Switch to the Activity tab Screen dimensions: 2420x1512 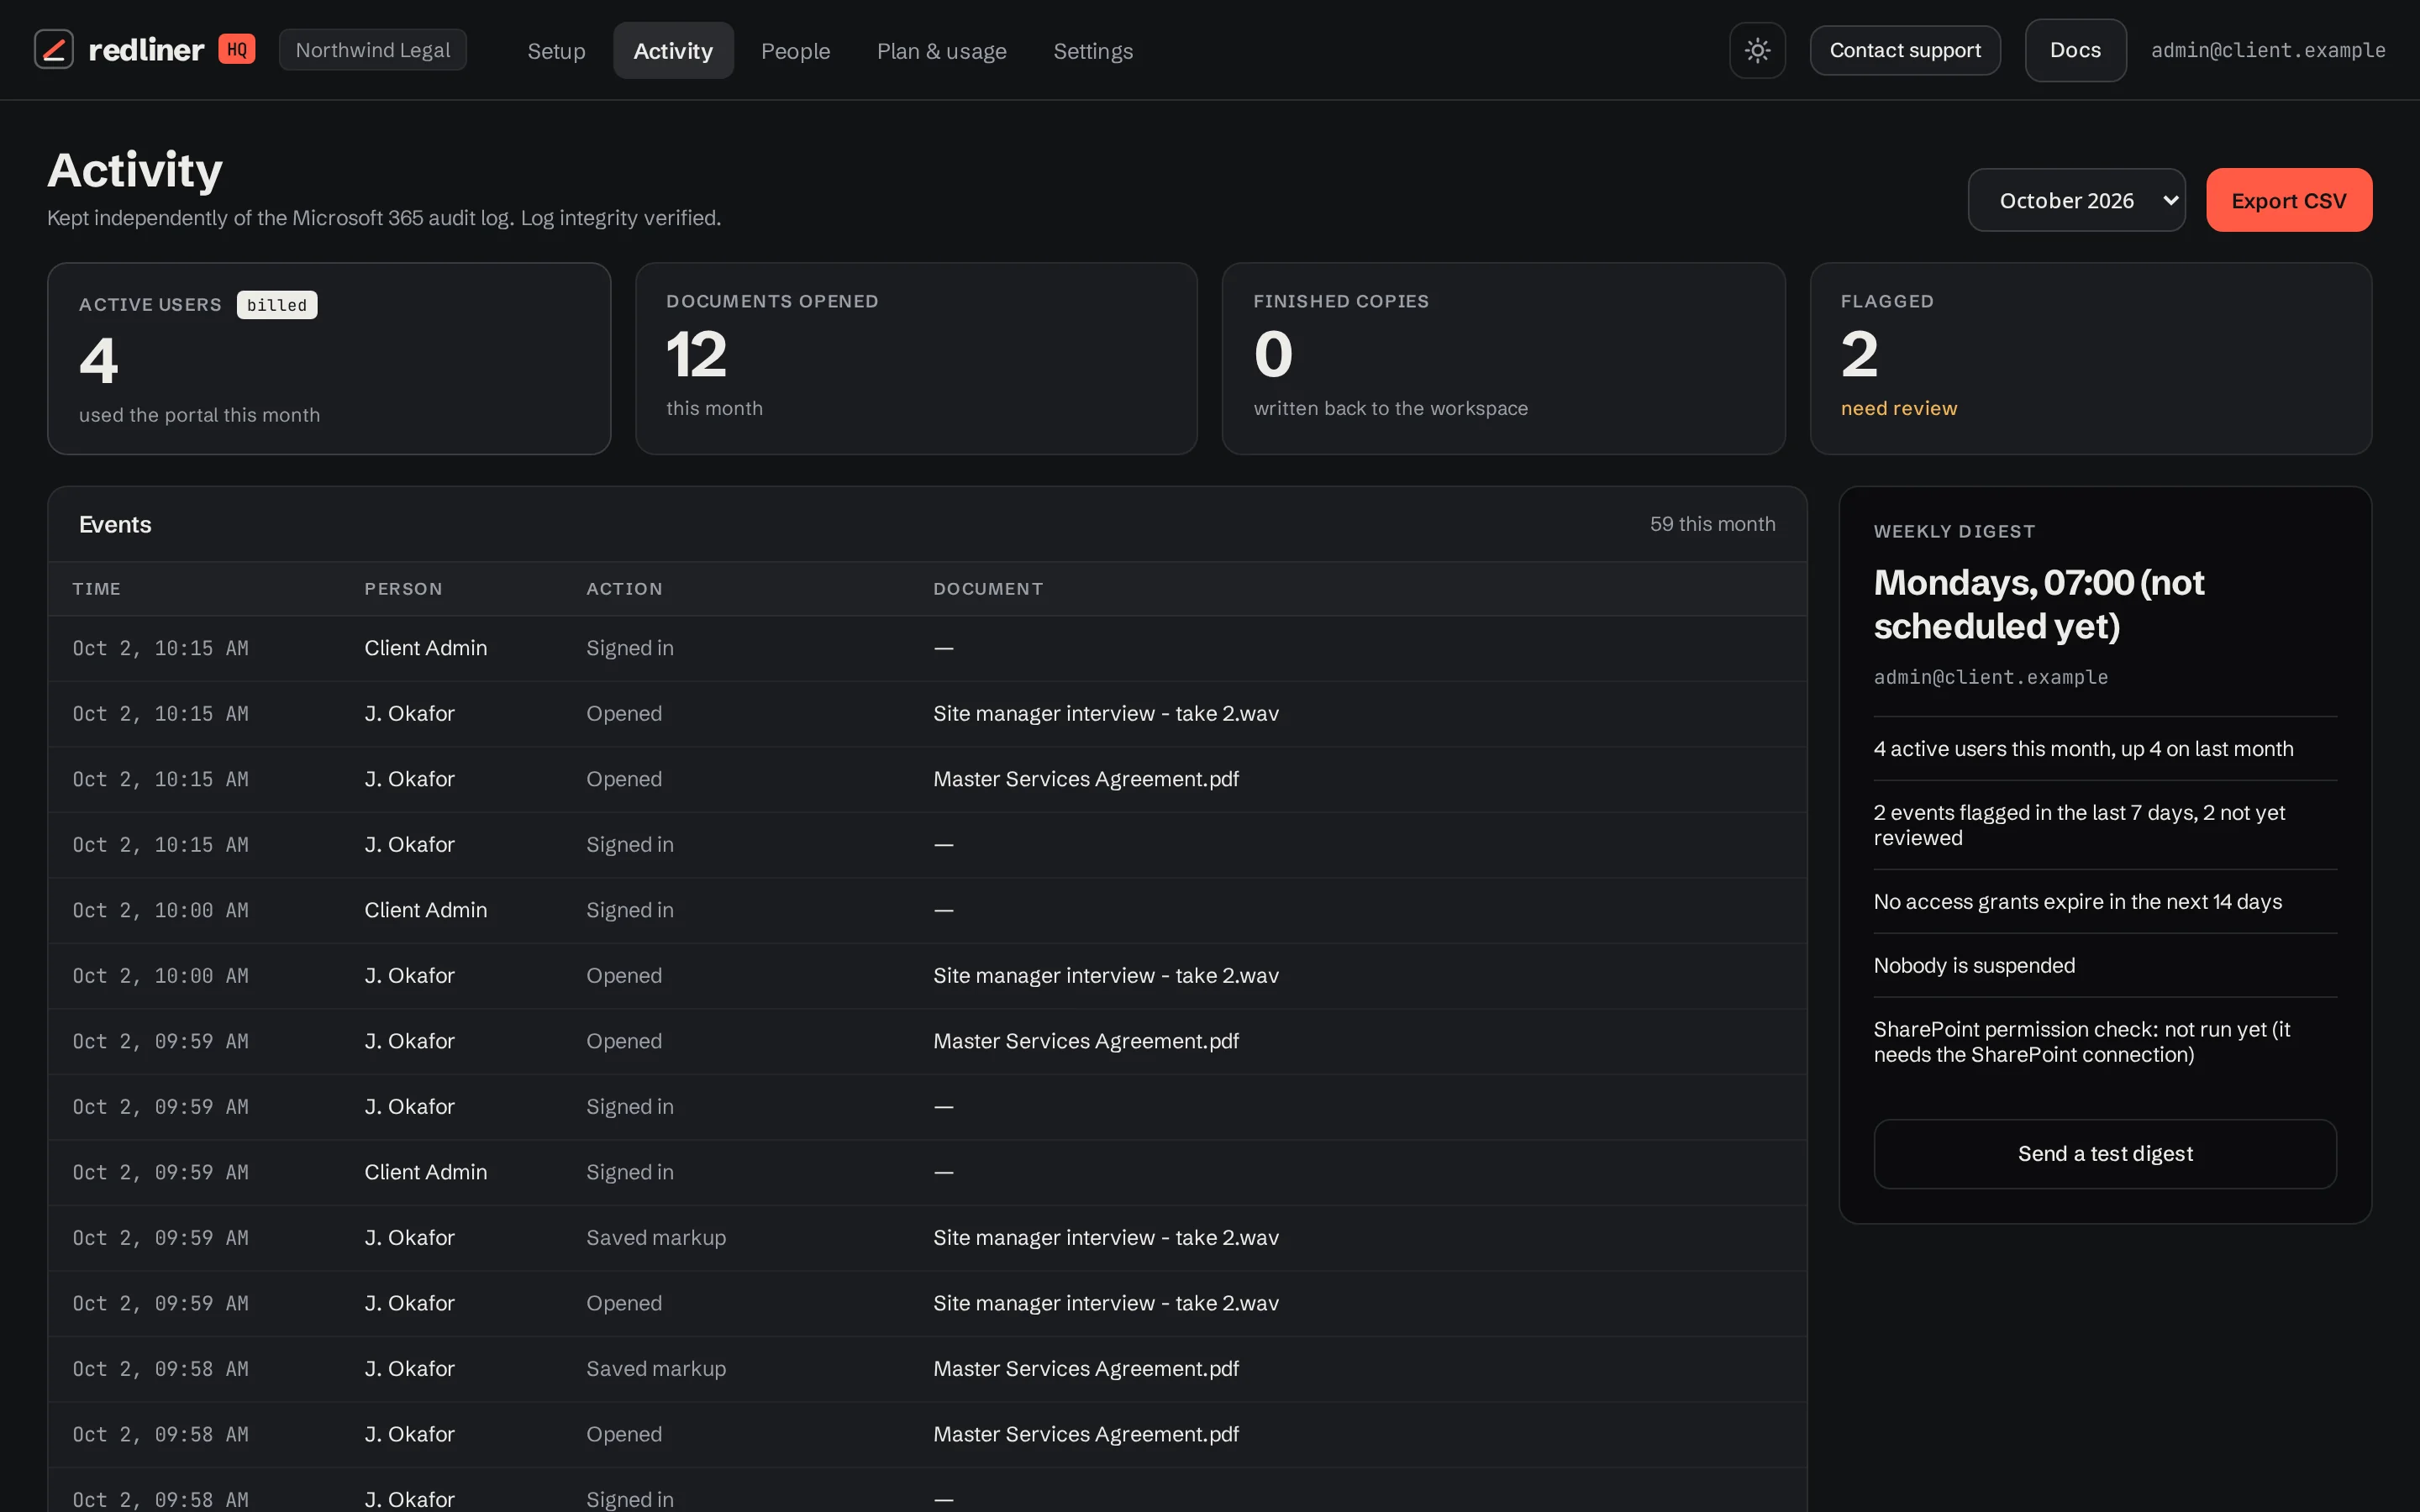click(x=673, y=51)
